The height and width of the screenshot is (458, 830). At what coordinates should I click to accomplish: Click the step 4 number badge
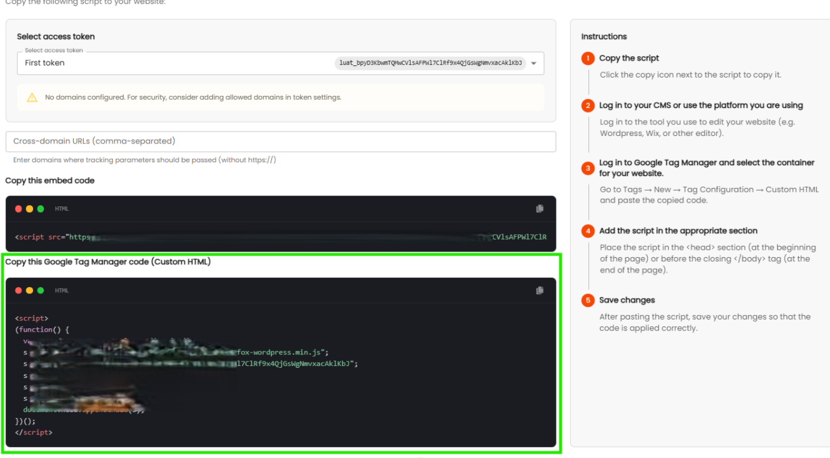pos(588,231)
